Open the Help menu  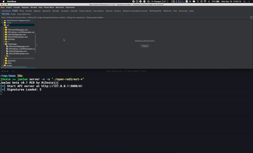(x=40, y=7)
